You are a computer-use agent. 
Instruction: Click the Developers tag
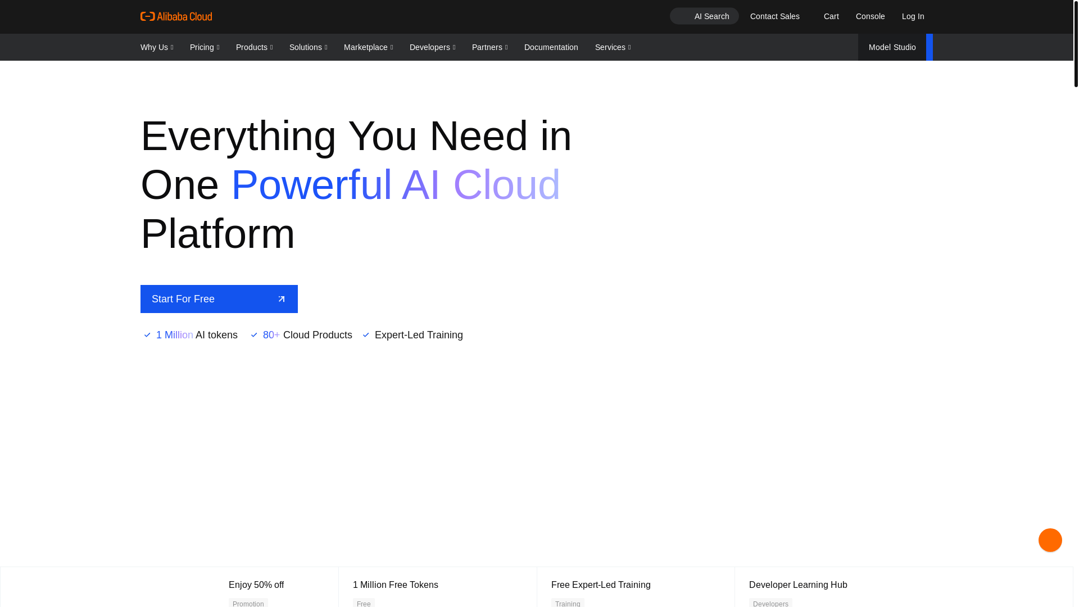(x=770, y=603)
